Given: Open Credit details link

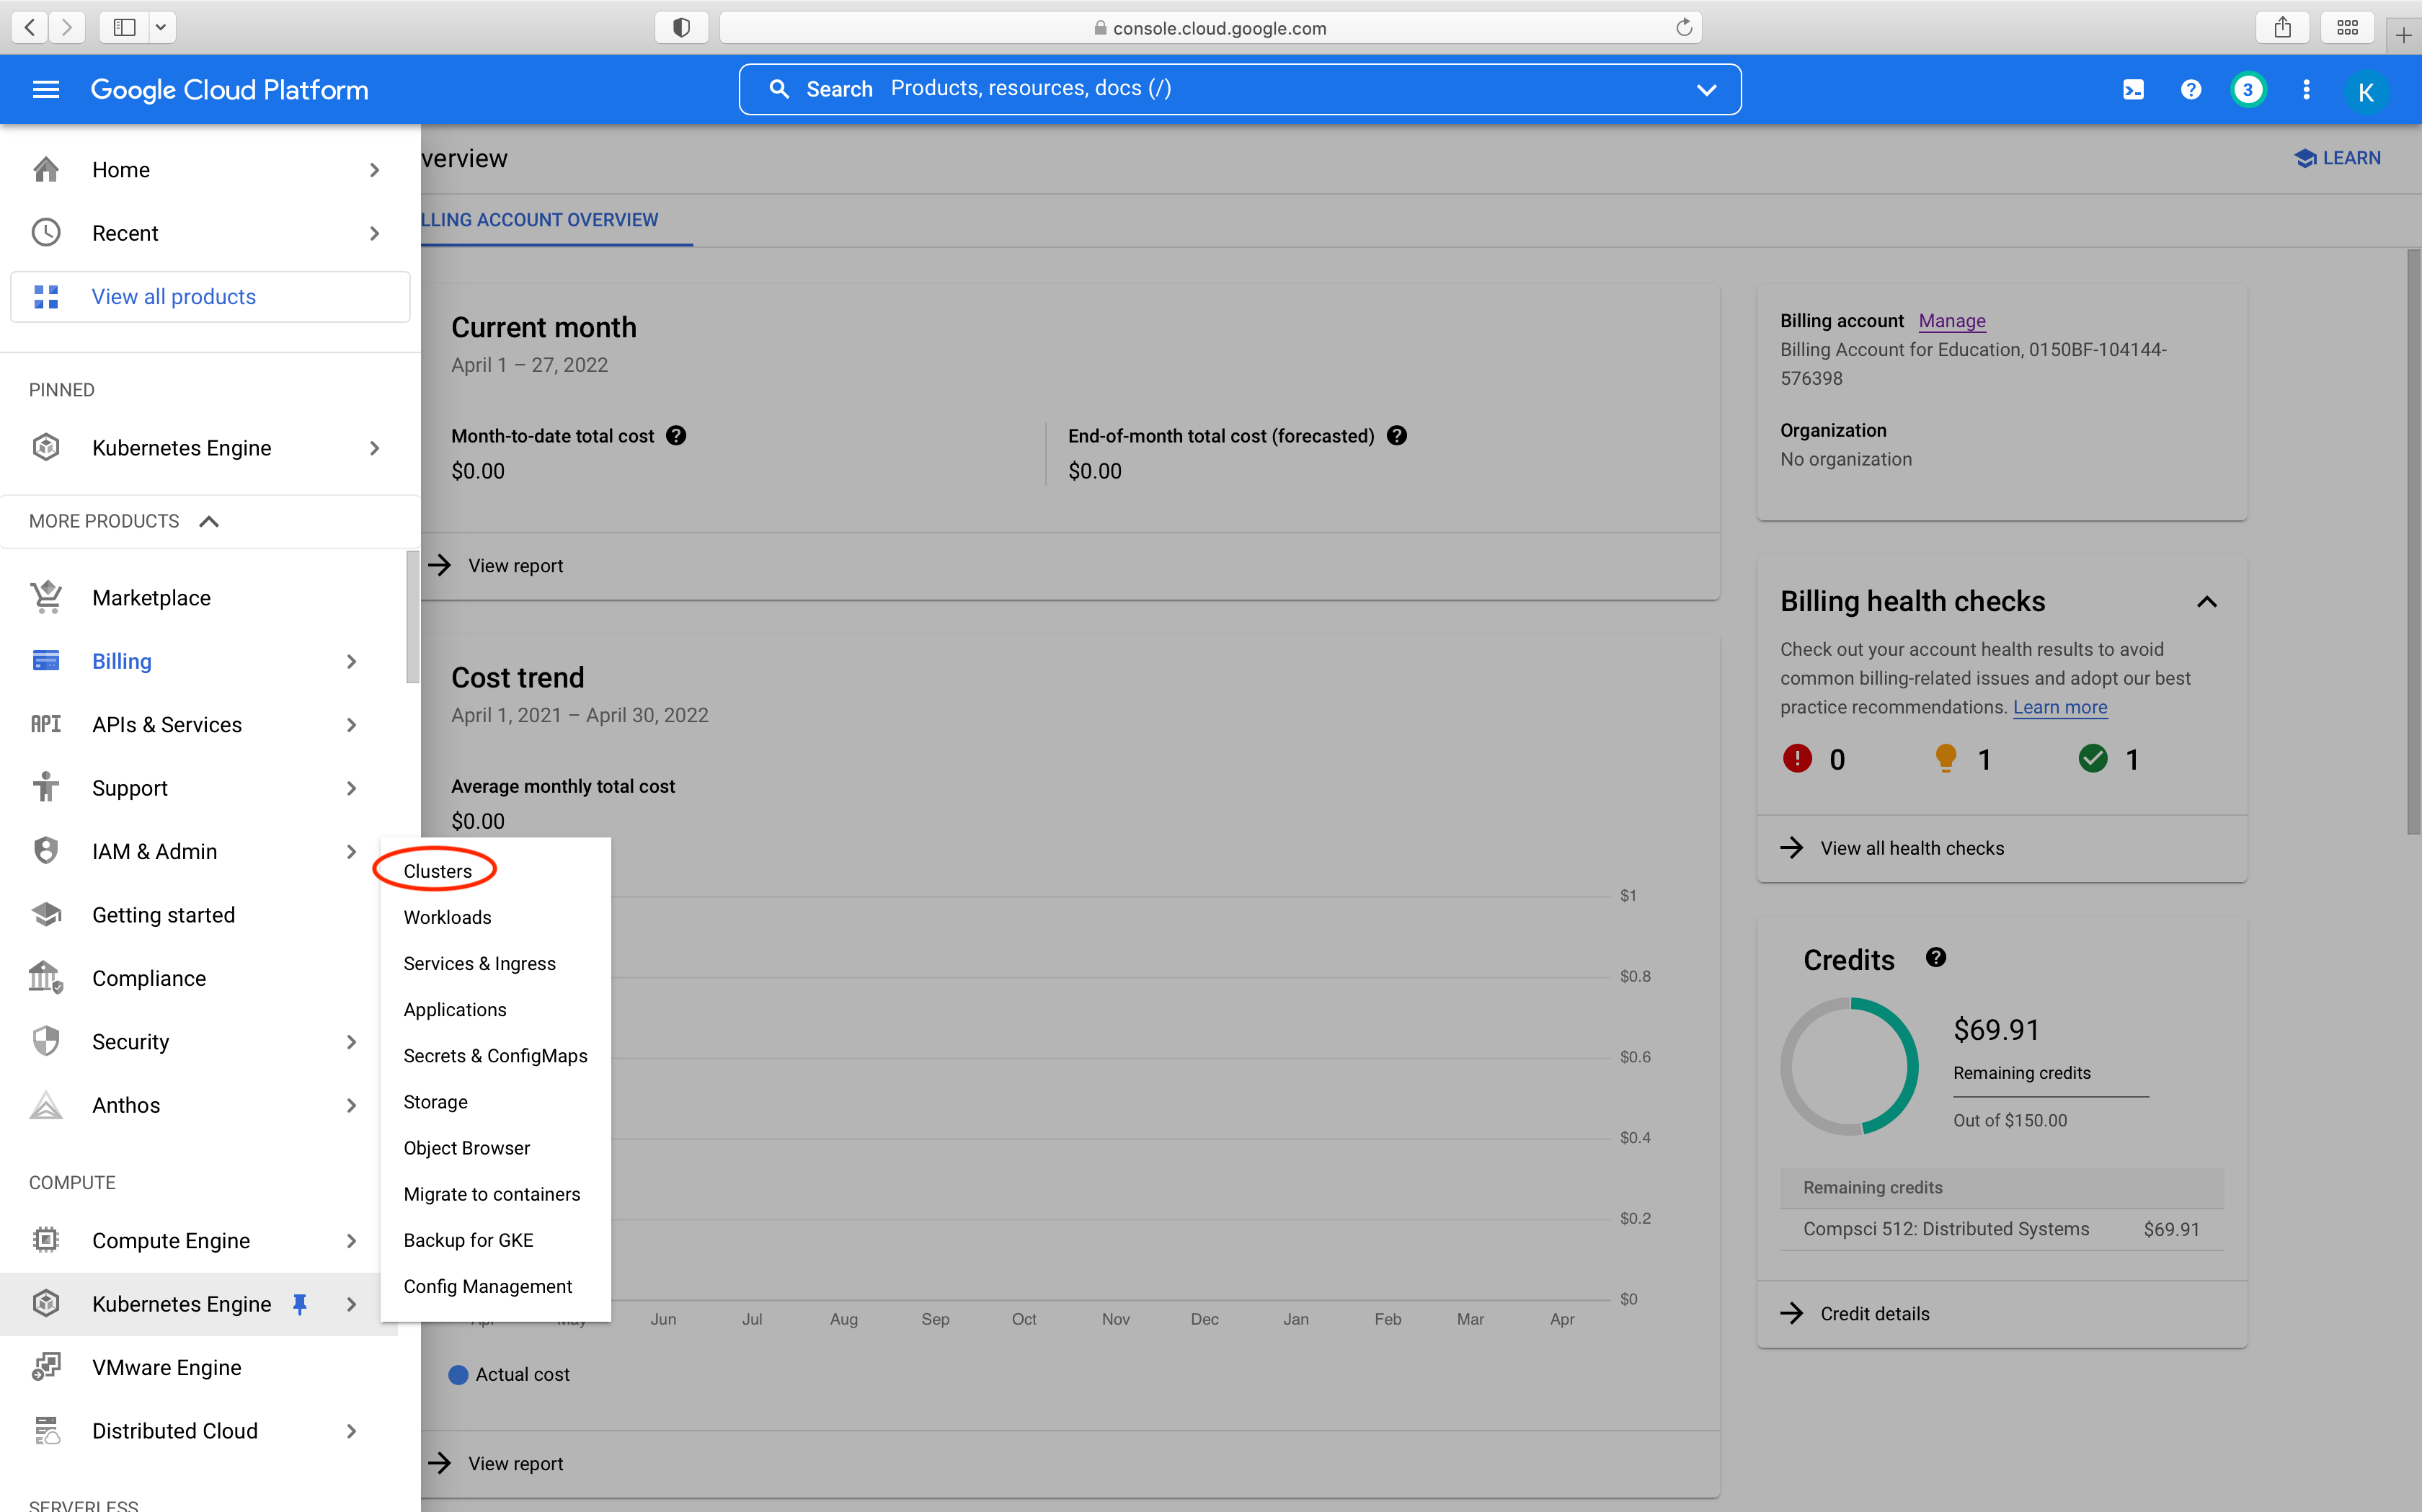Looking at the screenshot, I should tap(1874, 1313).
